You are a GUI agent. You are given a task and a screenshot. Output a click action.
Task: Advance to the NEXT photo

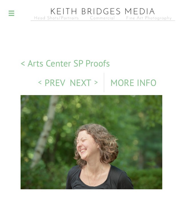tap(84, 83)
